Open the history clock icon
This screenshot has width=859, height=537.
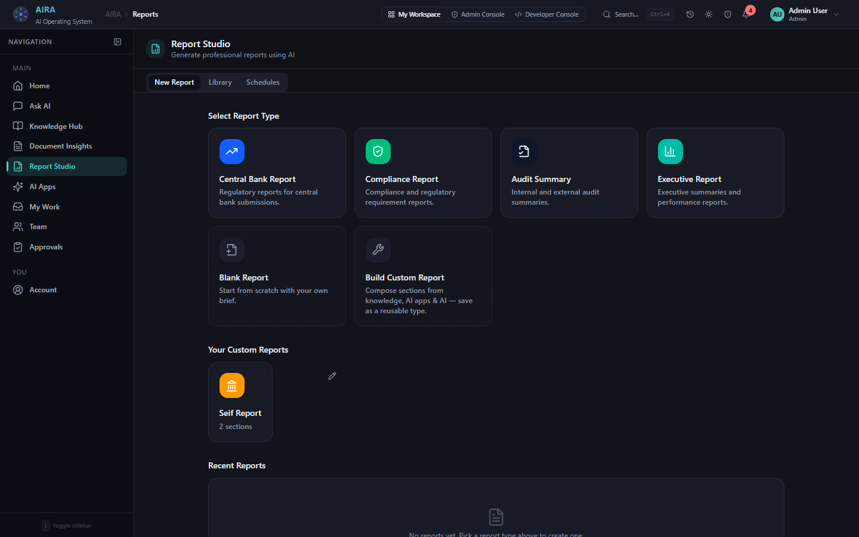[x=690, y=14]
